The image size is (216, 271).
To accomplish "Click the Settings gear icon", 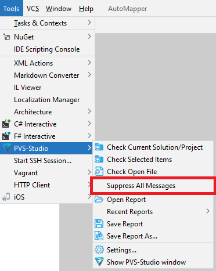I will pyautogui.click(x=99, y=250).
